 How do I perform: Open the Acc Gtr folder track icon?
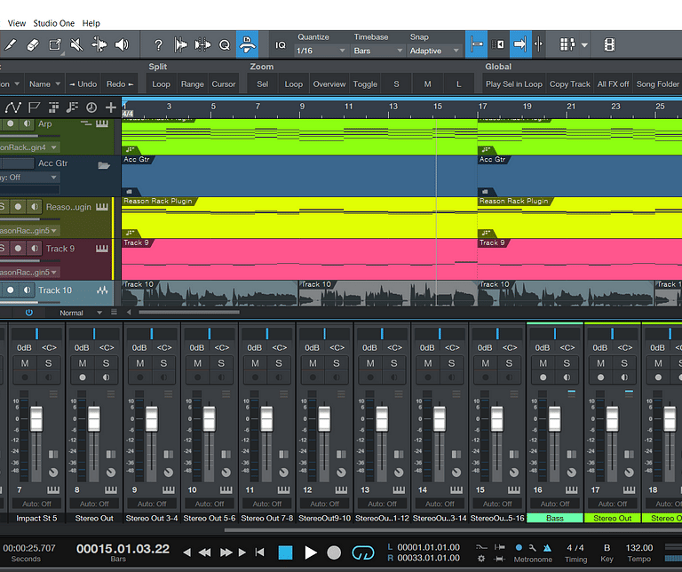pyautogui.click(x=104, y=164)
